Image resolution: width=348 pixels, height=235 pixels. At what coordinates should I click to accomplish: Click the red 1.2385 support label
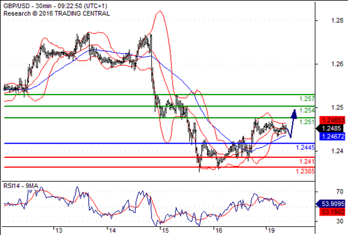click(x=305, y=171)
